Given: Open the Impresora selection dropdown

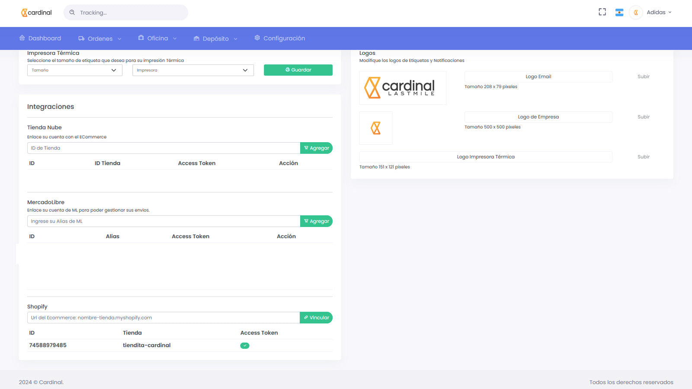Looking at the screenshot, I should 193,70.
